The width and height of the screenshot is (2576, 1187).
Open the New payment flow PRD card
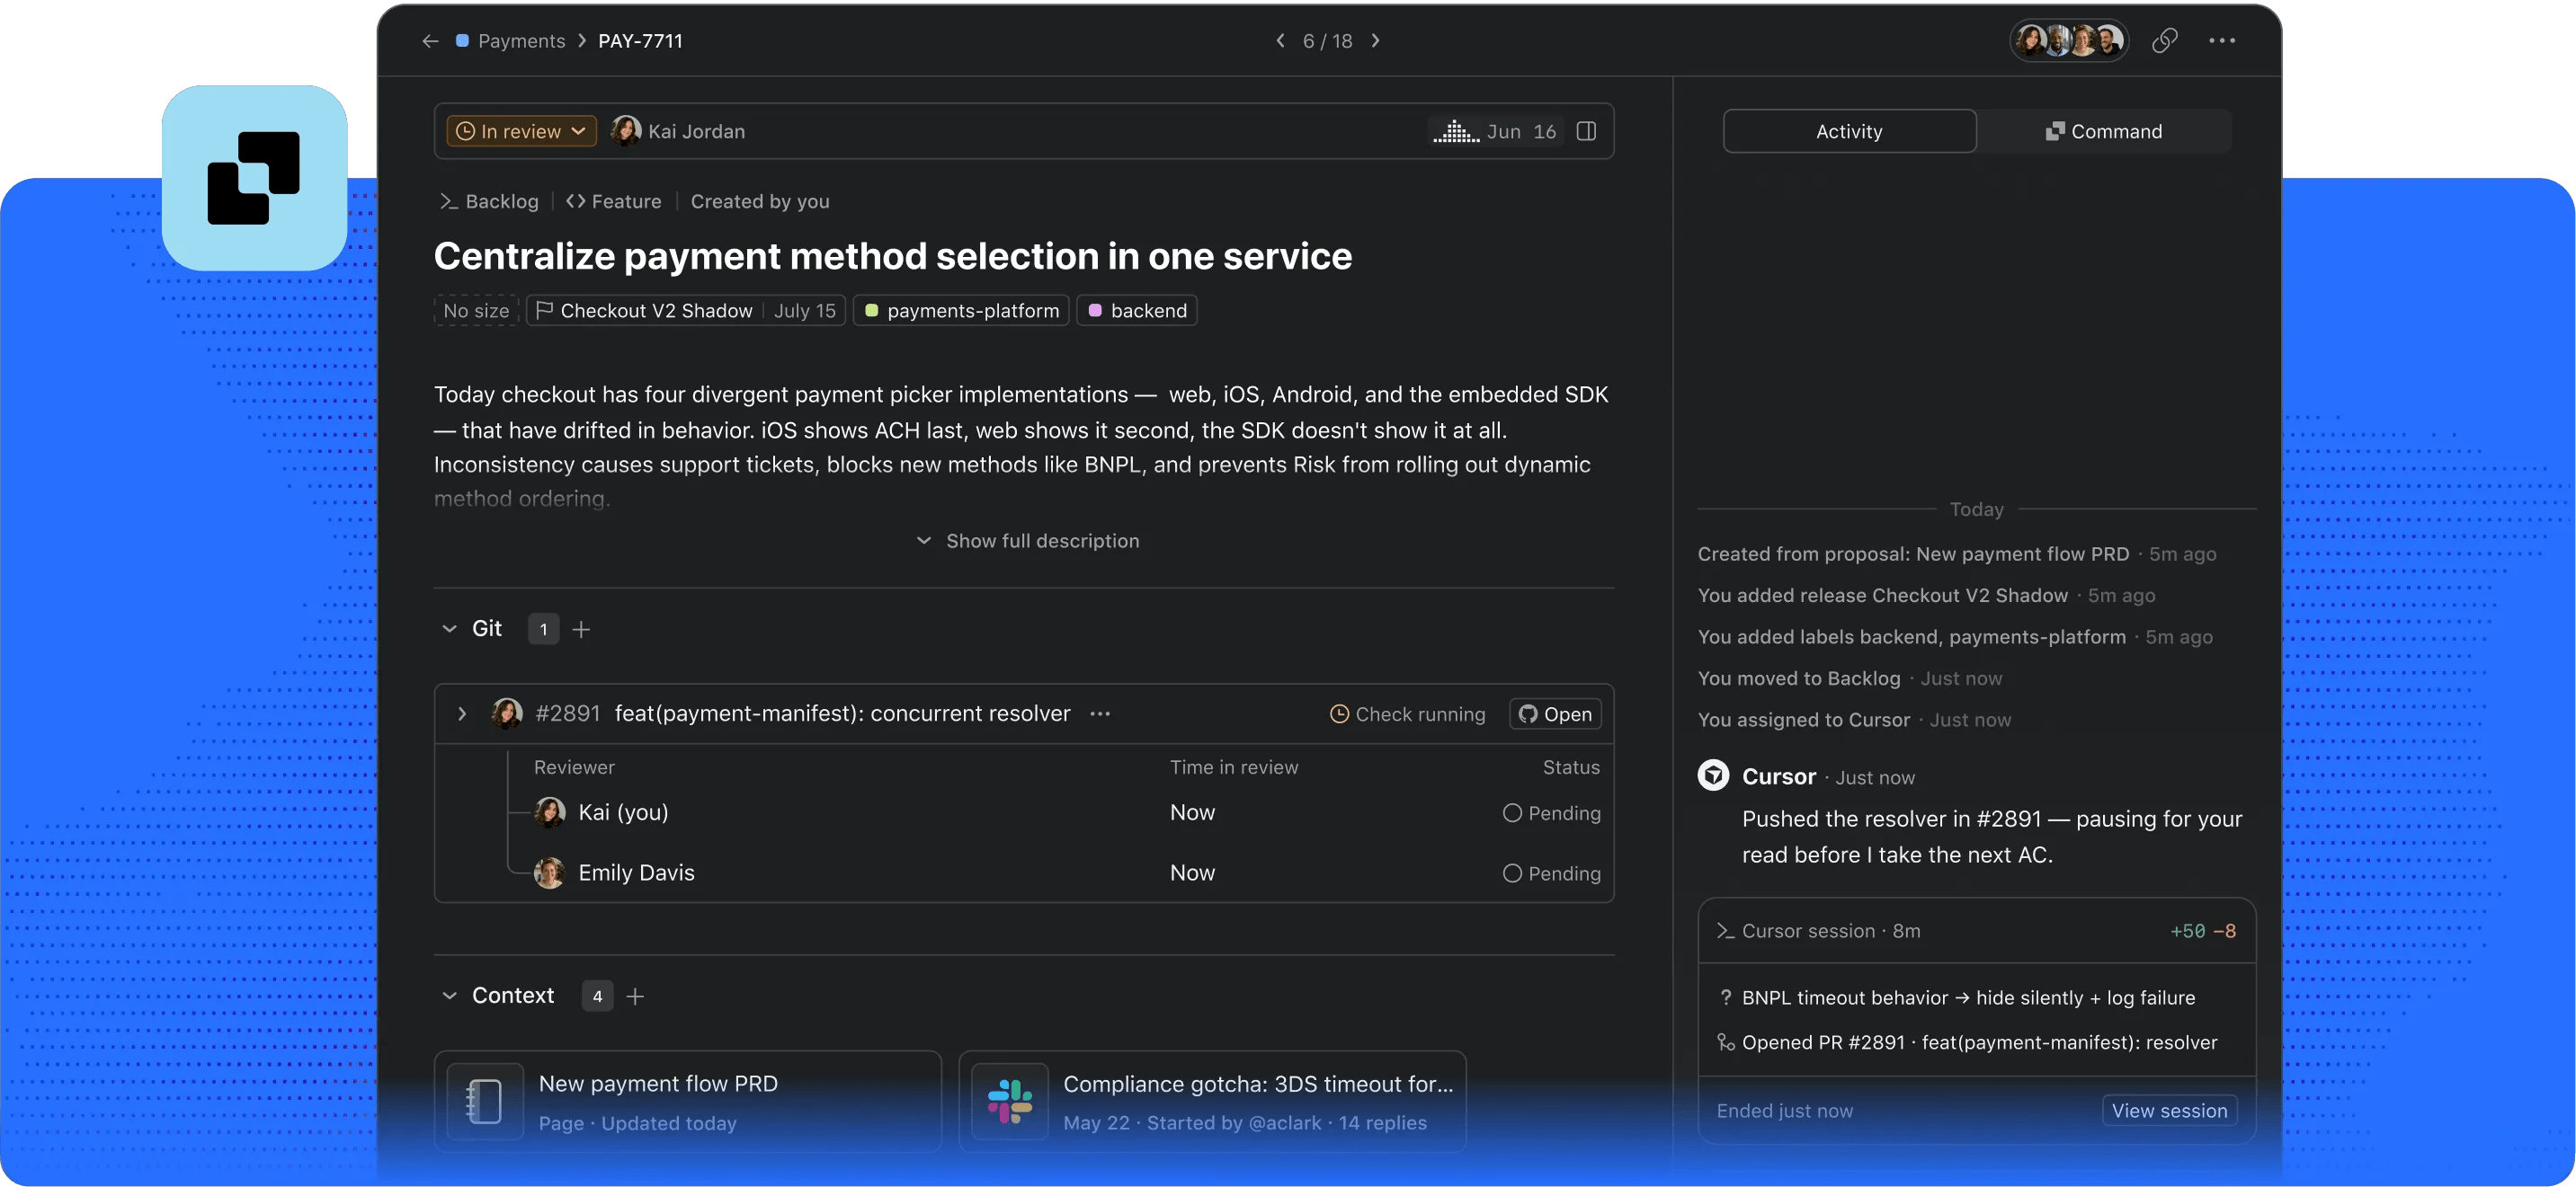click(687, 1101)
